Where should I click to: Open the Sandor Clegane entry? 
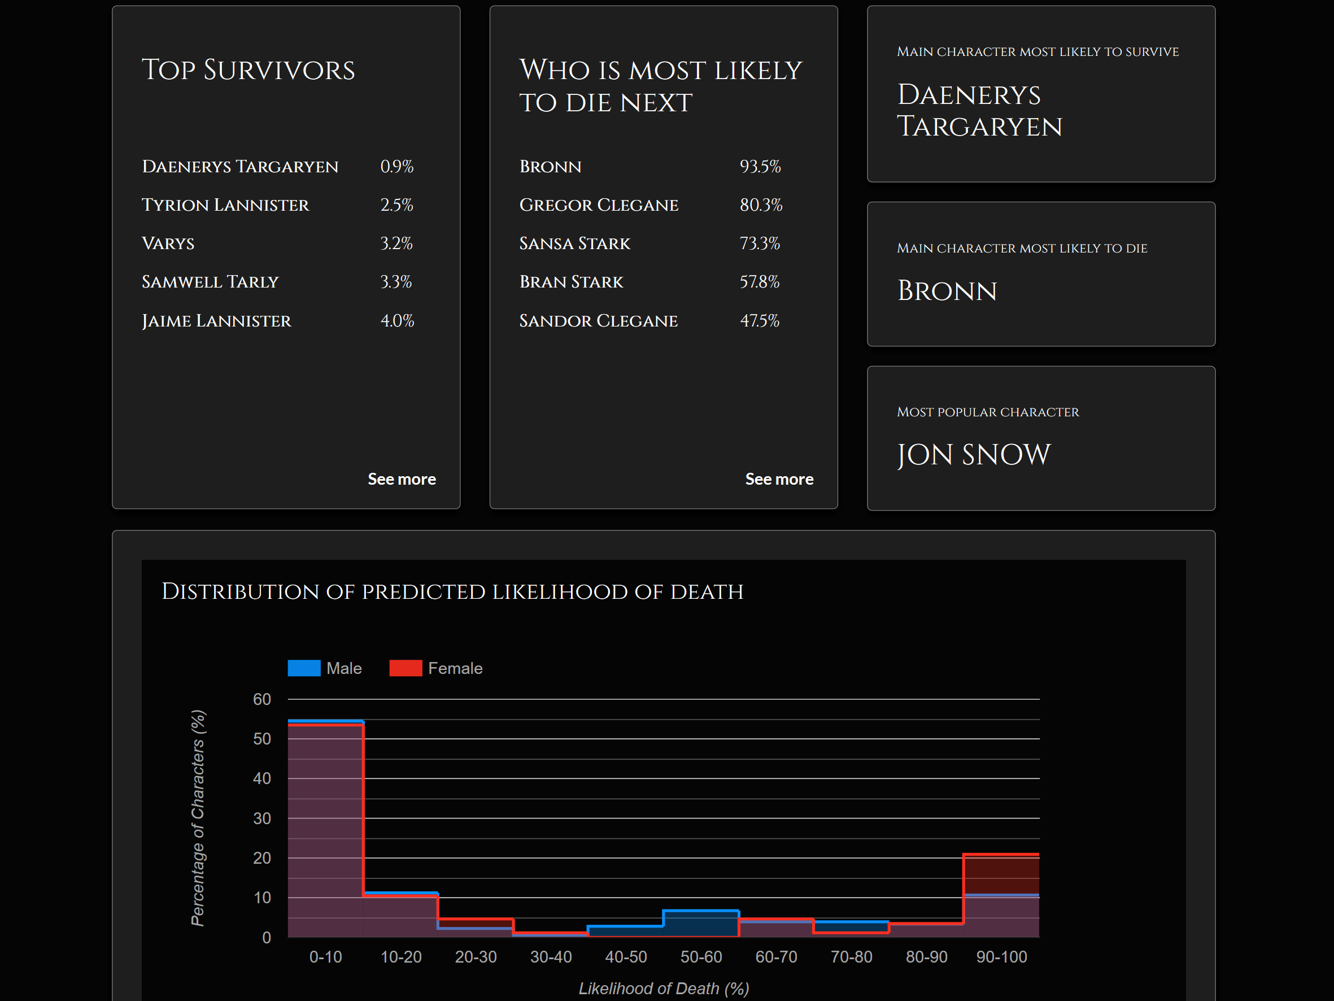[598, 320]
